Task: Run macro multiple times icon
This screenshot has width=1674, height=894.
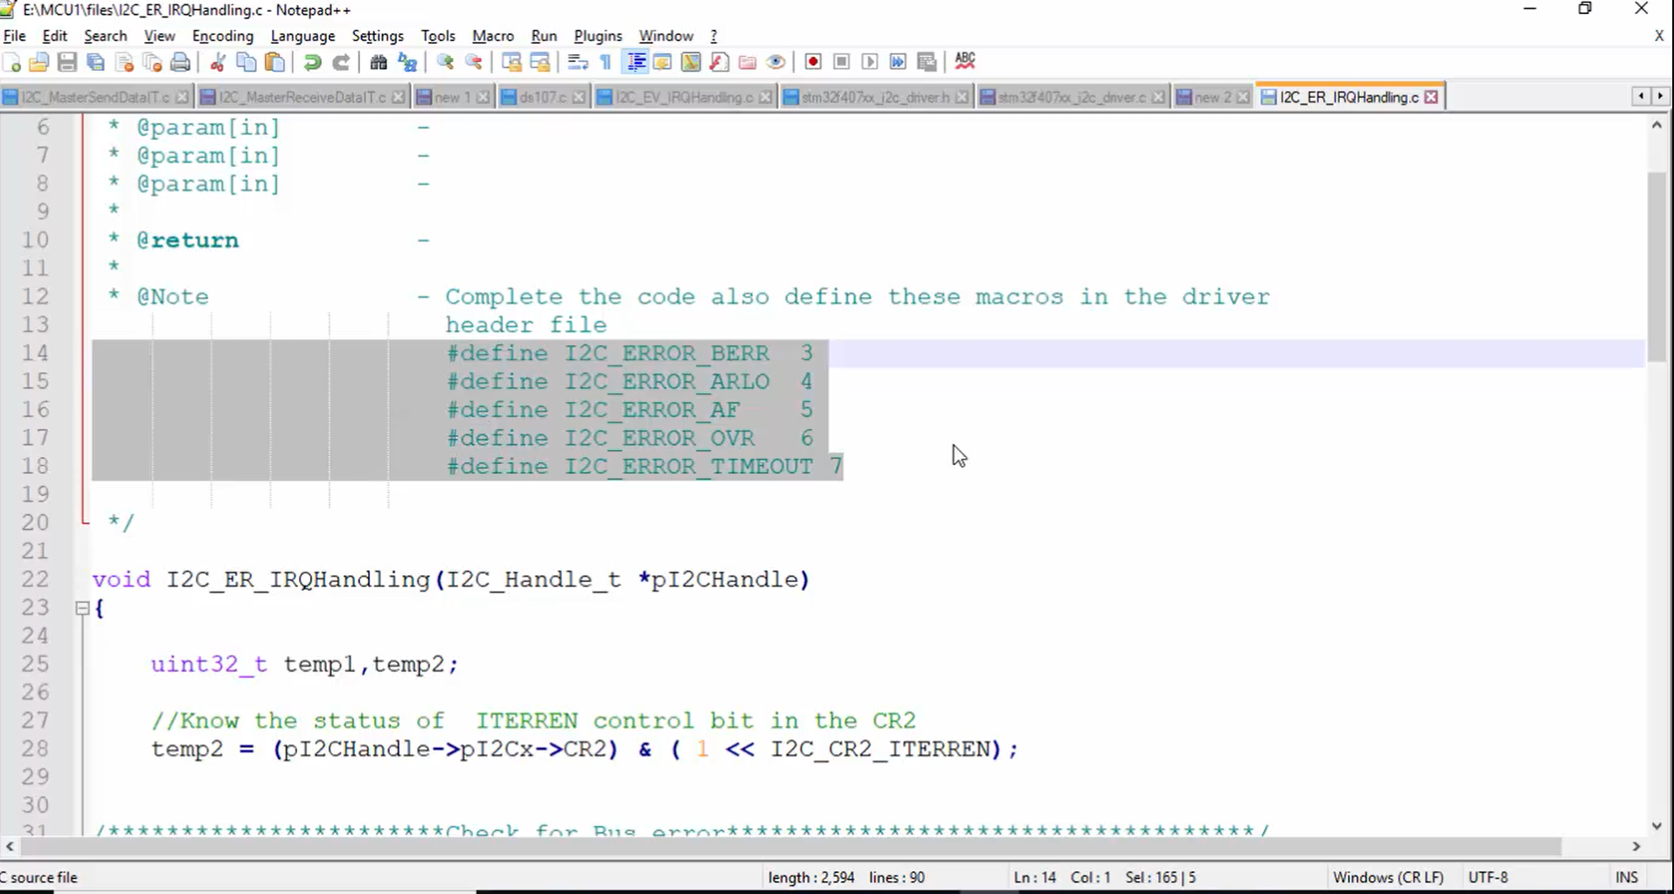Action: (x=898, y=62)
